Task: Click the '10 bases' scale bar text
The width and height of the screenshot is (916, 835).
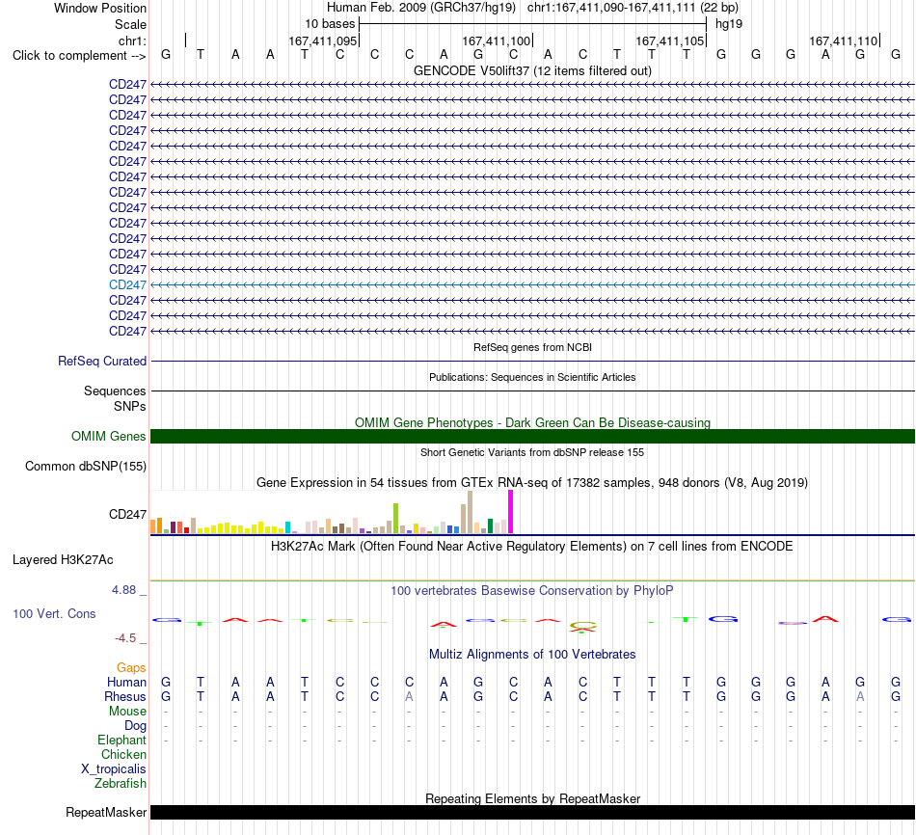Action: pos(330,24)
